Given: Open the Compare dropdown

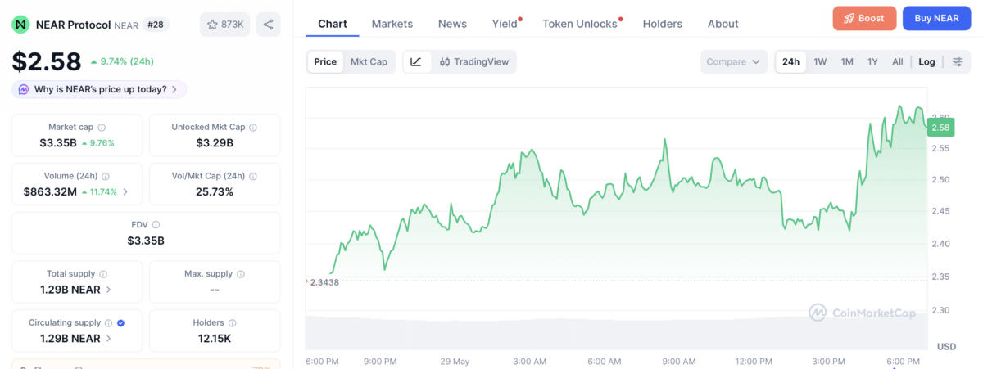Looking at the screenshot, I should pyautogui.click(x=734, y=61).
